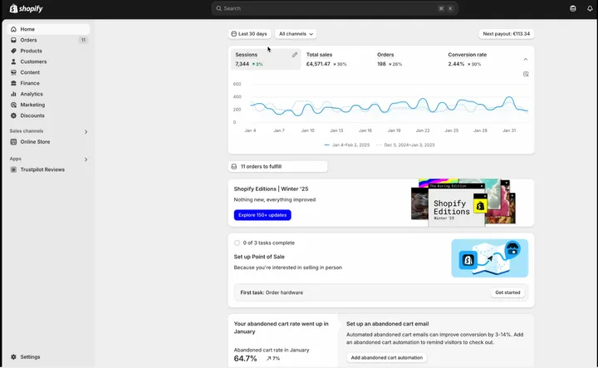
Task: Select the Orders metric card
Action: 408,59
